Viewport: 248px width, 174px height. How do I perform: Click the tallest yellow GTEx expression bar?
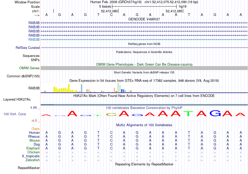tap(69, 88)
